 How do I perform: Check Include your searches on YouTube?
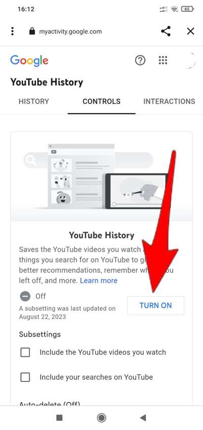[25, 378]
